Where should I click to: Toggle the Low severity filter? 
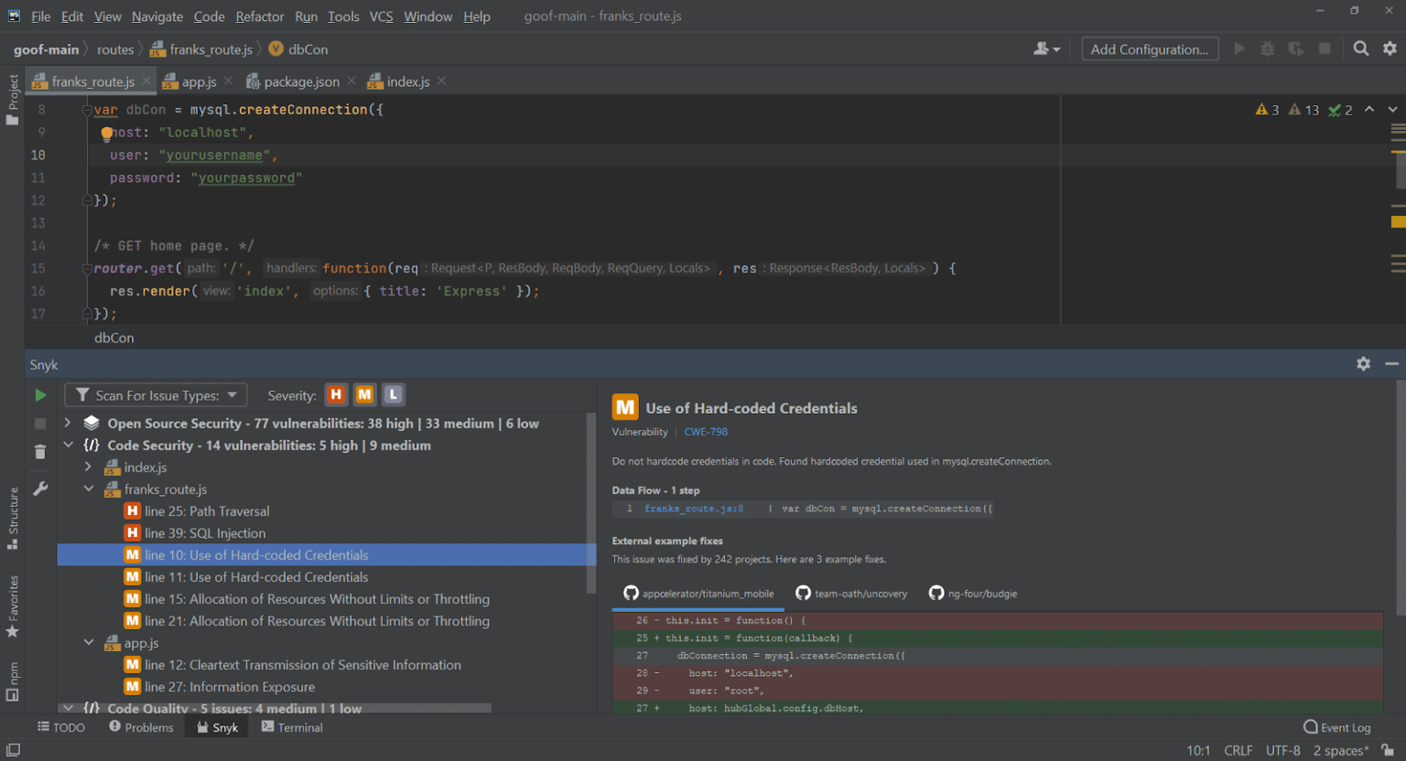click(393, 394)
